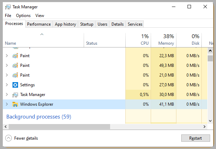This screenshot has height=149, width=216.
Task: Click the icon of the 21,0 MB Paint process
Action: tap(15, 75)
